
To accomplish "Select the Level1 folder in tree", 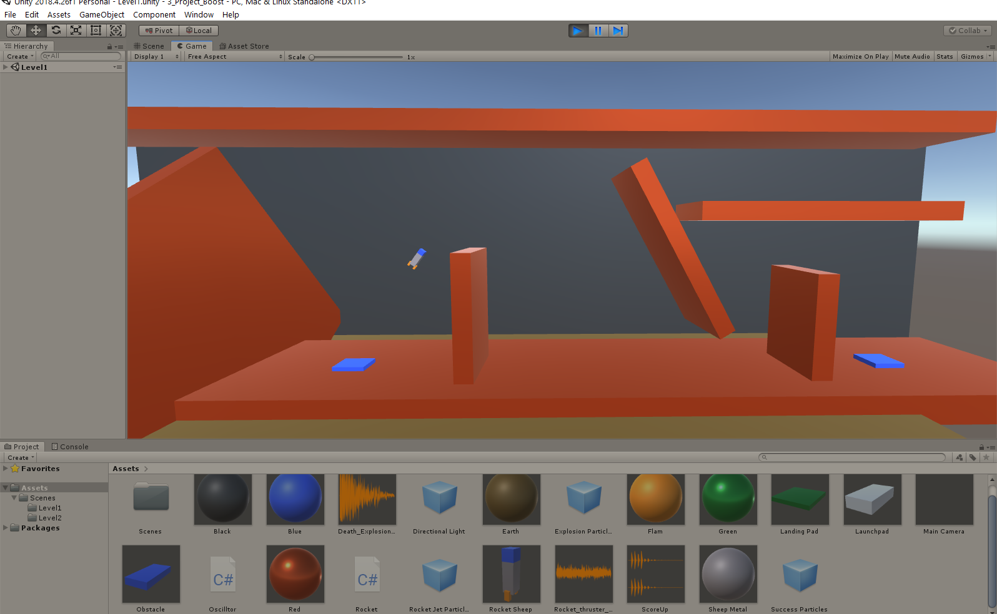I will (x=44, y=507).
